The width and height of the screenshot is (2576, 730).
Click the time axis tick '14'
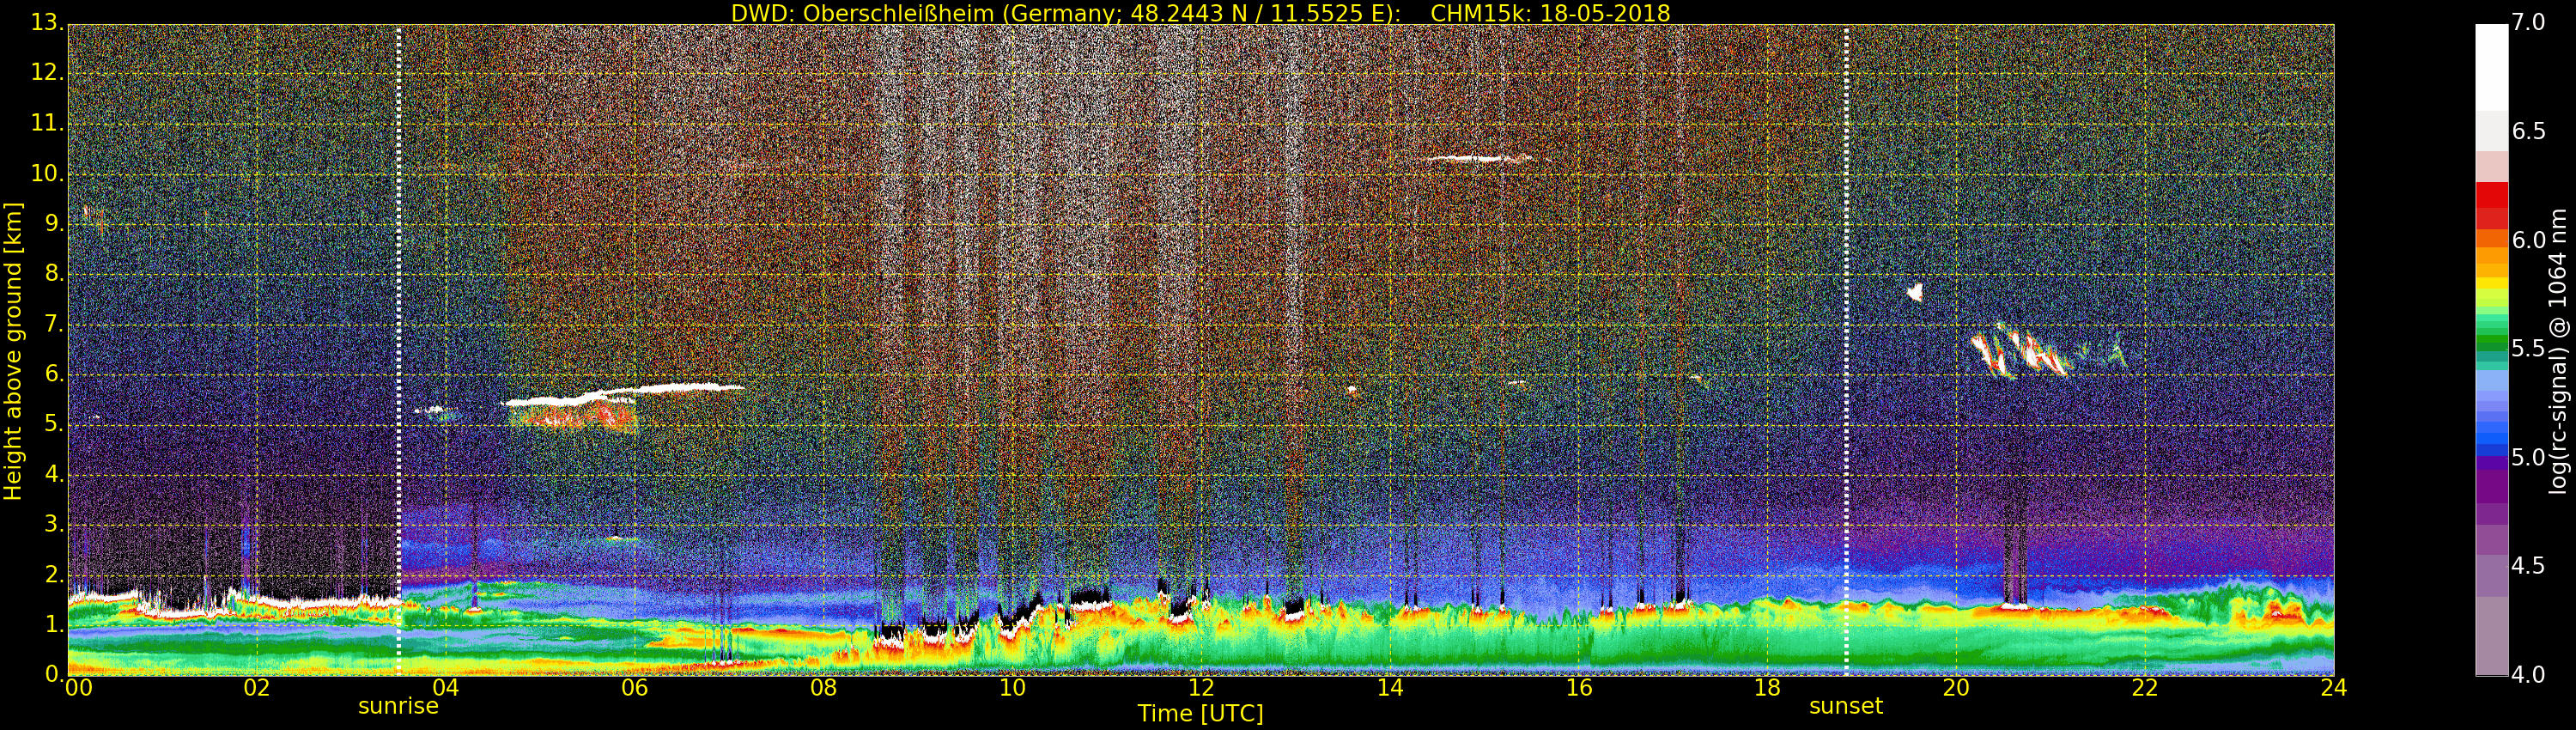point(1390,688)
